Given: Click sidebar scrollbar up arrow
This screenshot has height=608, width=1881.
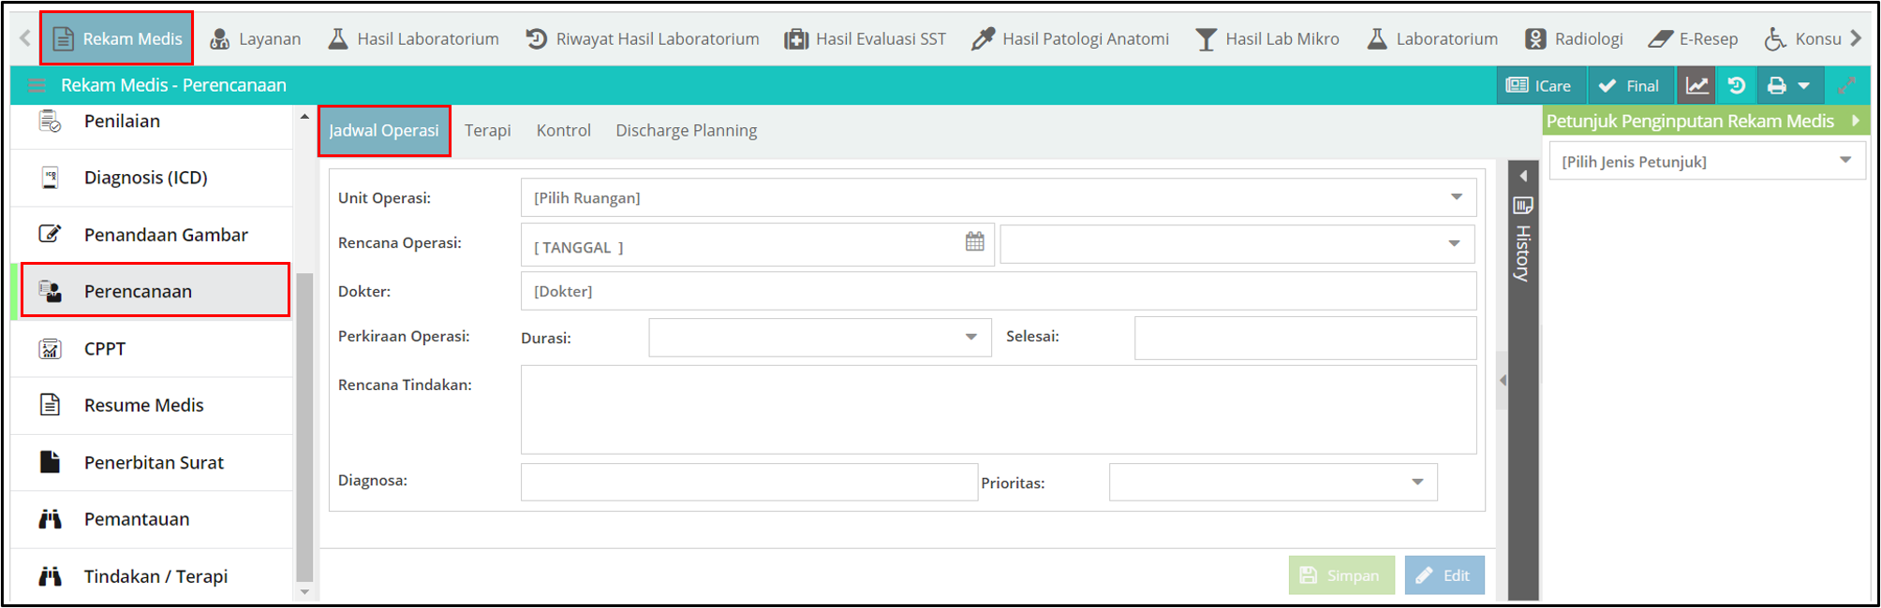Looking at the screenshot, I should coord(304,117).
